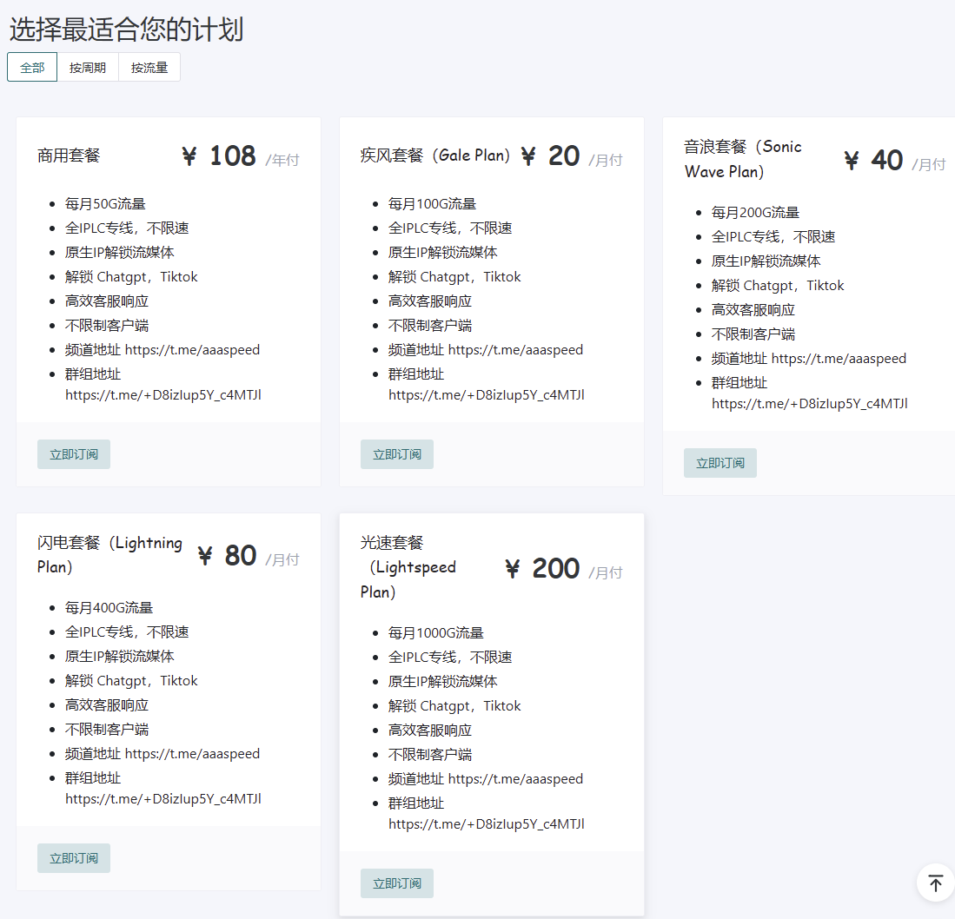Click 全IPLC专线 line in Gale Plan
Image resolution: width=955 pixels, height=919 pixels.
tap(450, 228)
